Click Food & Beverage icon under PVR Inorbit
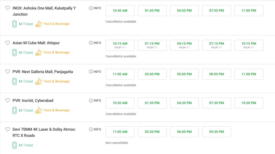 [39, 110]
